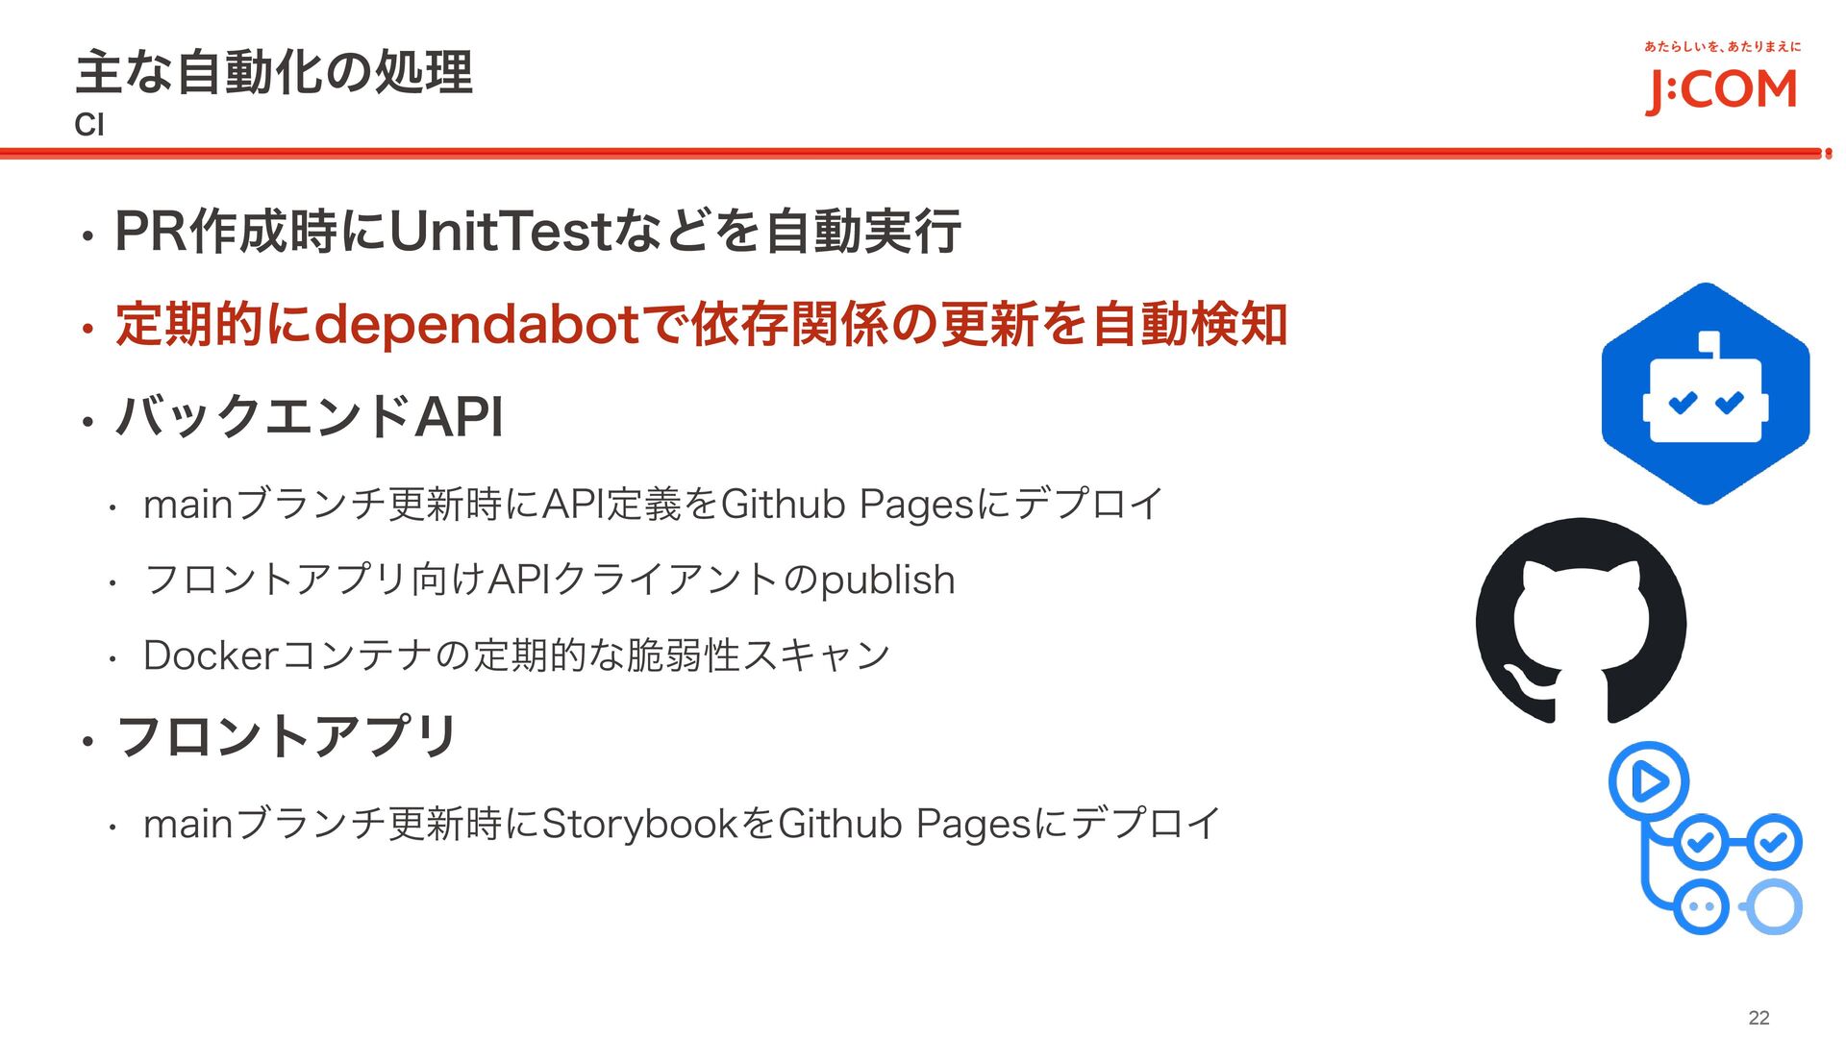Click the slide title 主な自動化の処理

[274, 72]
